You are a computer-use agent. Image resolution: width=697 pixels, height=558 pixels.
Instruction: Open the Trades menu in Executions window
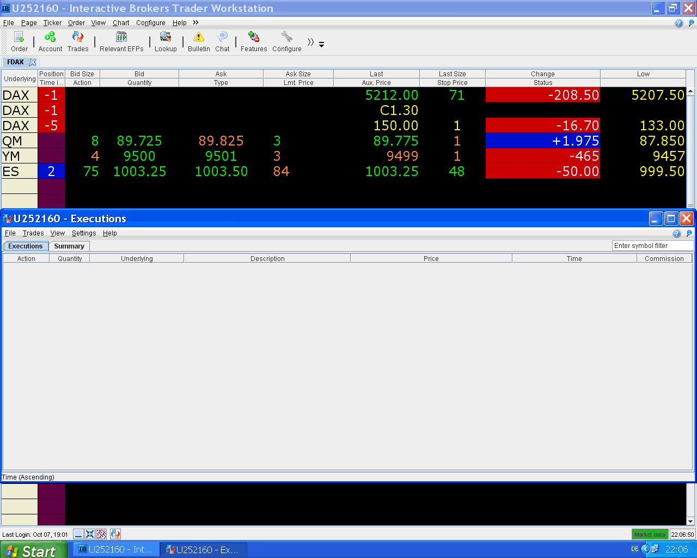coord(33,233)
